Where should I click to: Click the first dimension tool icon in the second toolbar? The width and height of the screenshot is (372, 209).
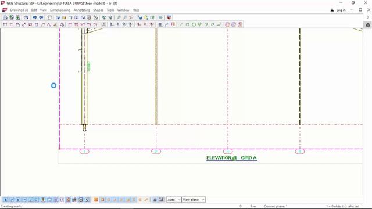click(5, 24)
